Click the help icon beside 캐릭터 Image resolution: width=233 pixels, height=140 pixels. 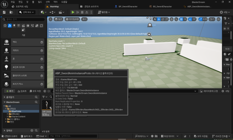pos(42,51)
